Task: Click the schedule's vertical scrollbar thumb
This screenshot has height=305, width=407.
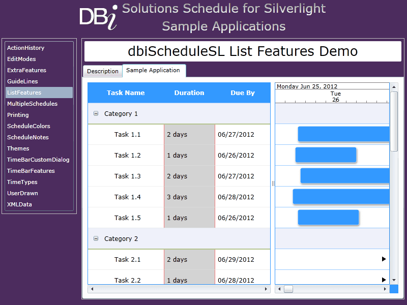Action: [x=394, y=121]
